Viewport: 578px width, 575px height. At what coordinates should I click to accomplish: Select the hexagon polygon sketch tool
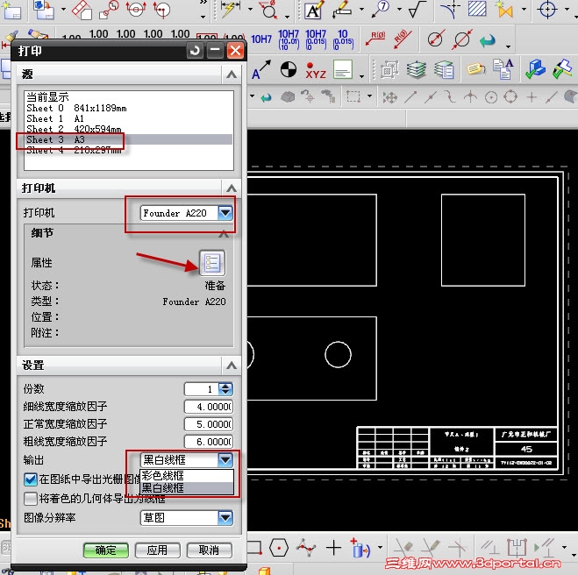click(279, 548)
